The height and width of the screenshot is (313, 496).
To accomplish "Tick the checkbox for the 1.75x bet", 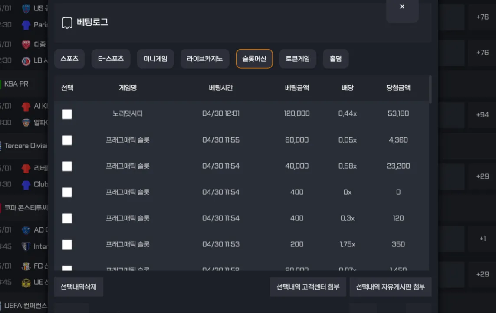I will [67, 244].
